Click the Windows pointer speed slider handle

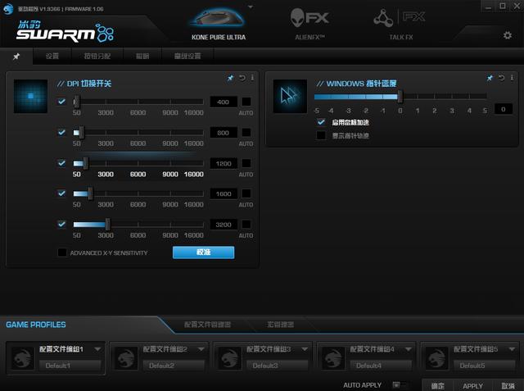pos(400,97)
